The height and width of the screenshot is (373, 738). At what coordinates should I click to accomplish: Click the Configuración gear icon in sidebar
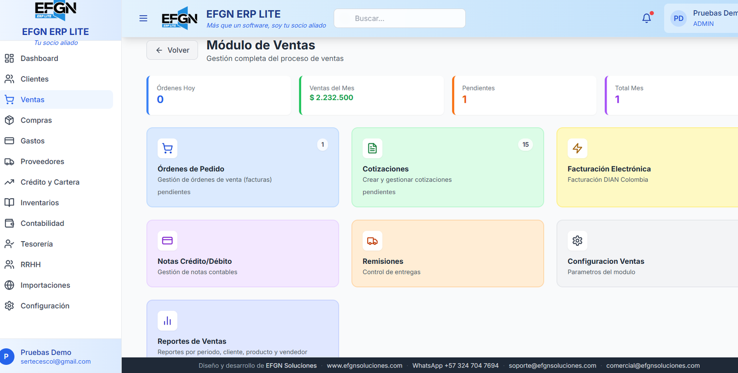(9, 306)
